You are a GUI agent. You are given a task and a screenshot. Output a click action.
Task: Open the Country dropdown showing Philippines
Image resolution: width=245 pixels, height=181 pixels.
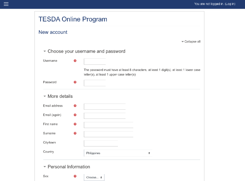coord(118,153)
